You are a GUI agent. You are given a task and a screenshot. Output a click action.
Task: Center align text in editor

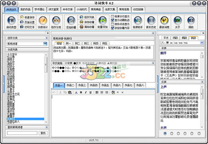[x=102, y=92]
